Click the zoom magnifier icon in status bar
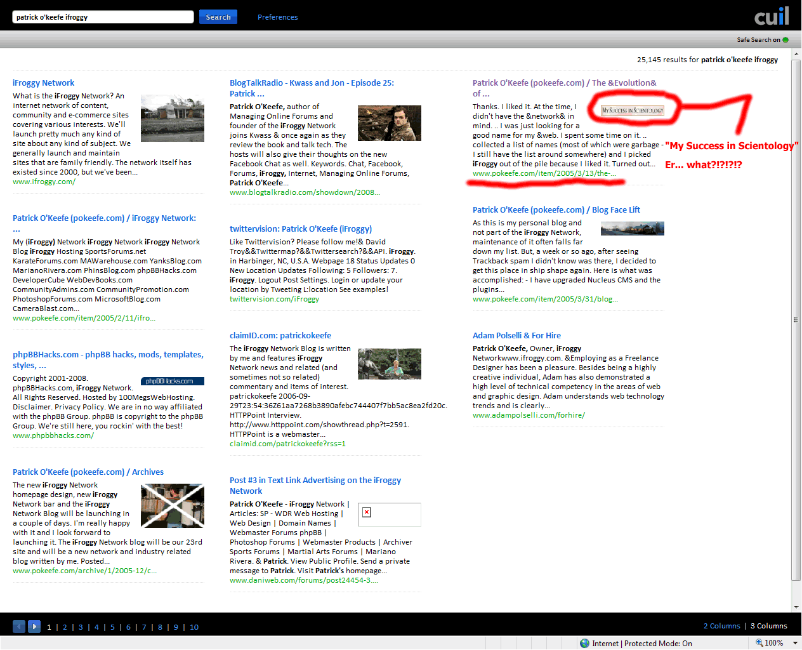 coord(759,643)
